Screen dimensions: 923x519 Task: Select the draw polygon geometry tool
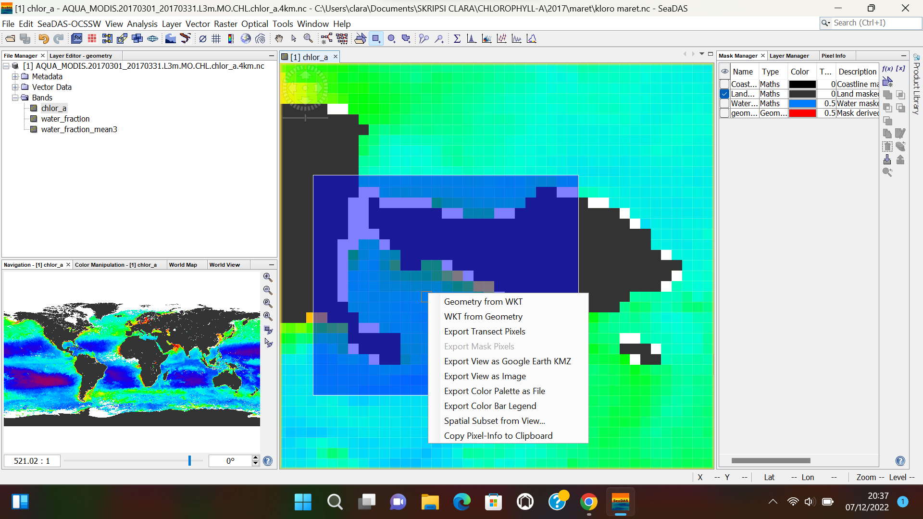coord(406,39)
